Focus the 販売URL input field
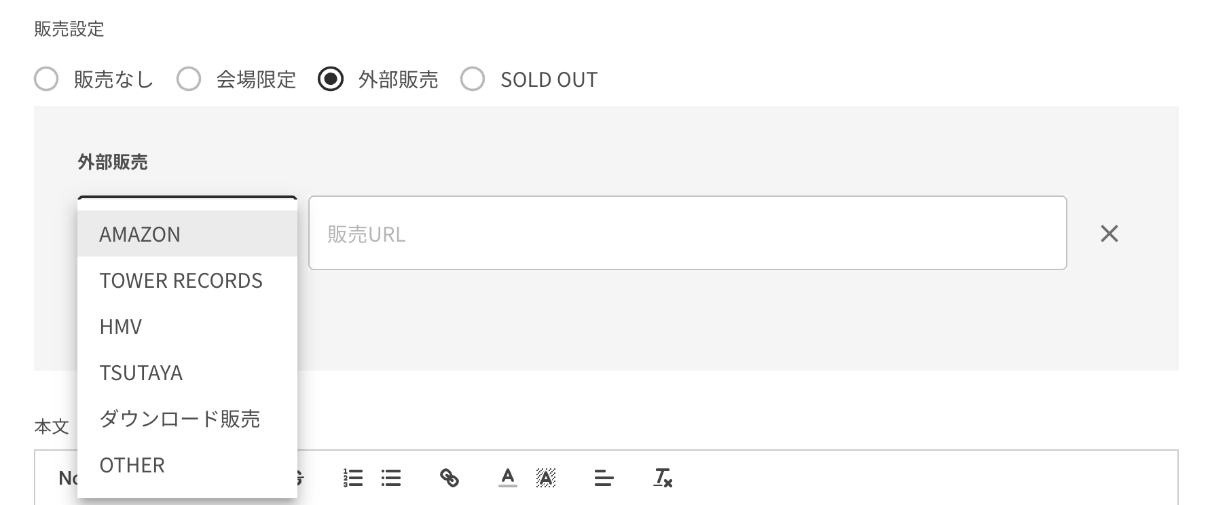This screenshot has height=505, width=1210. [688, 233]
